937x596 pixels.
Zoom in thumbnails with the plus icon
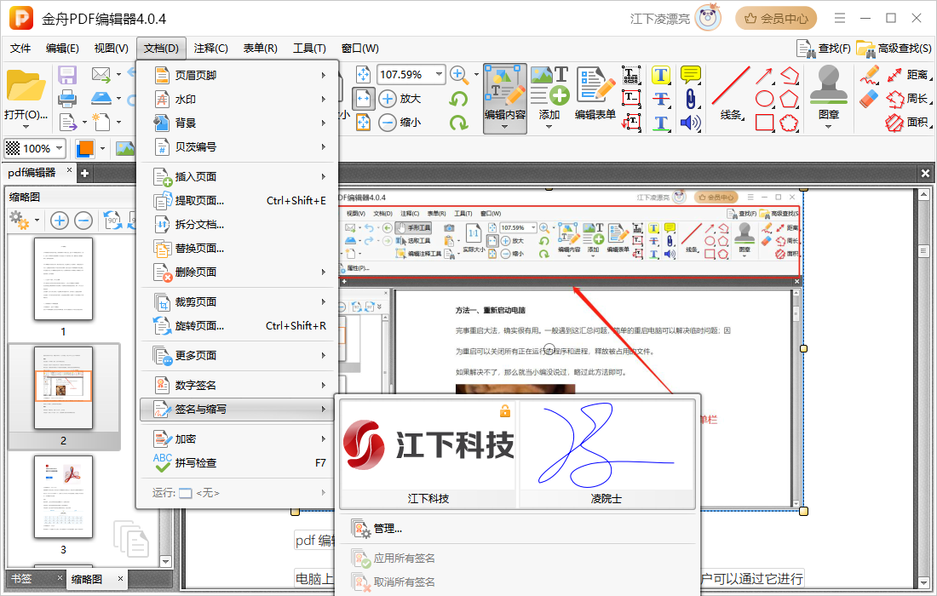59,221
